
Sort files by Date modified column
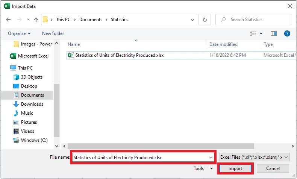[x=223, y=44]
